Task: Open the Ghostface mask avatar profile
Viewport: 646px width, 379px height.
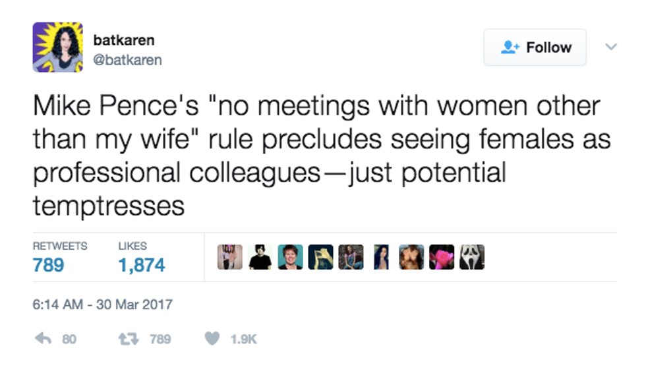Action: [473, 257]
